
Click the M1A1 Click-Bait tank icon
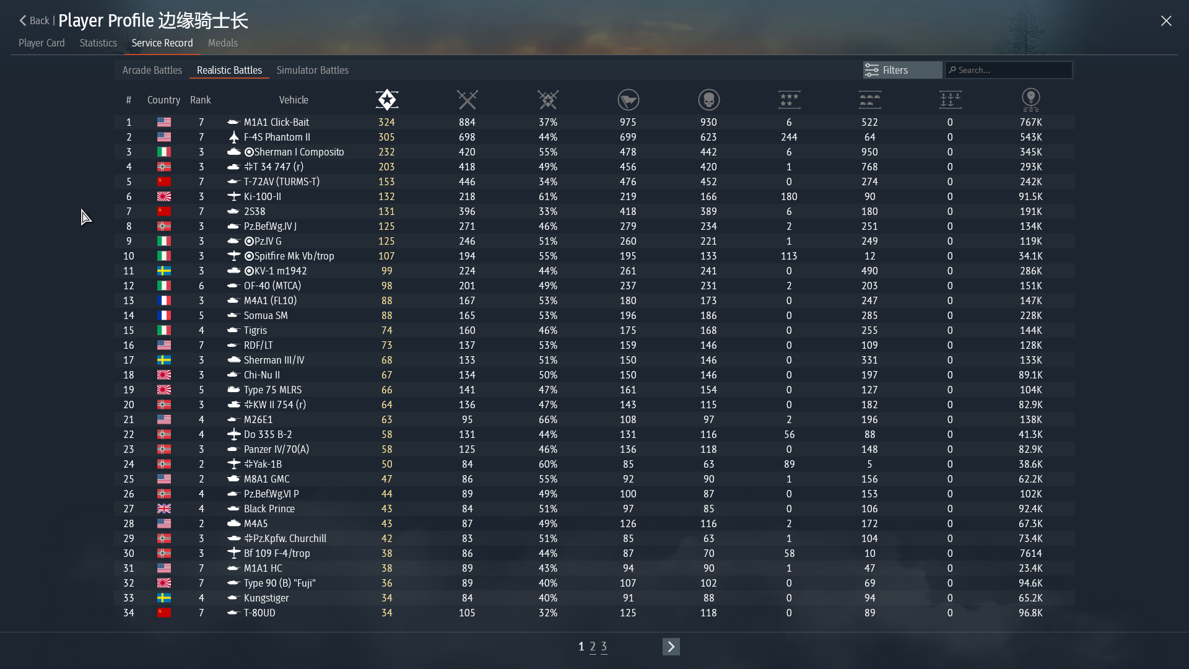(233, 122)
